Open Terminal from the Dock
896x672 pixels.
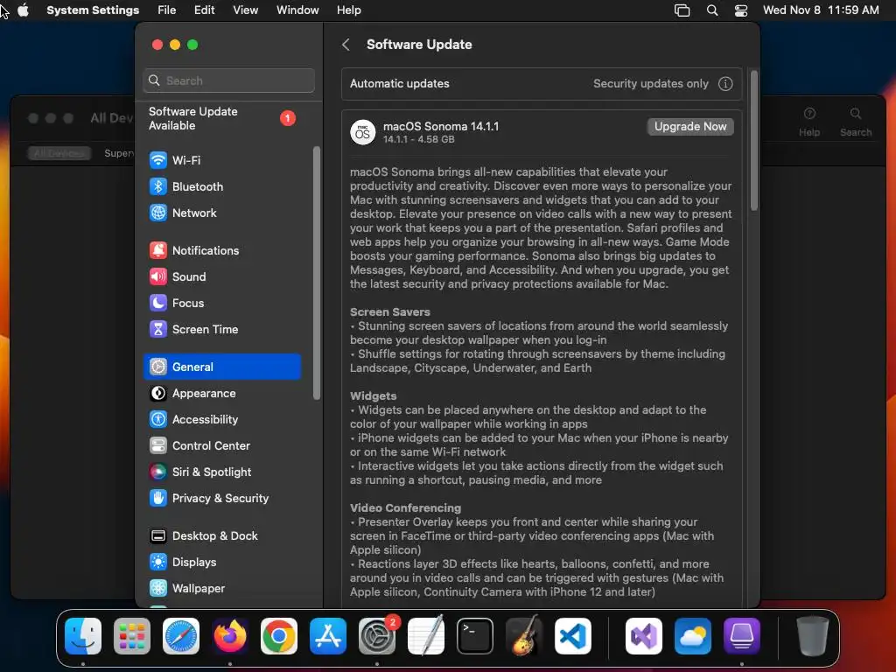(475, 636)
